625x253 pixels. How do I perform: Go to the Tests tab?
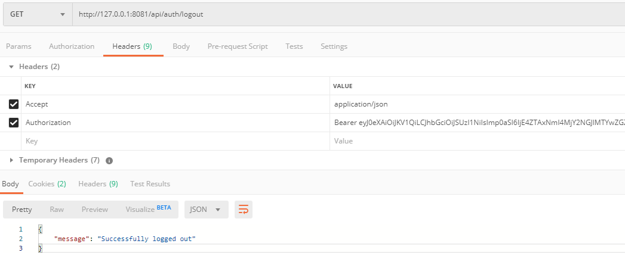coord(294,46)
